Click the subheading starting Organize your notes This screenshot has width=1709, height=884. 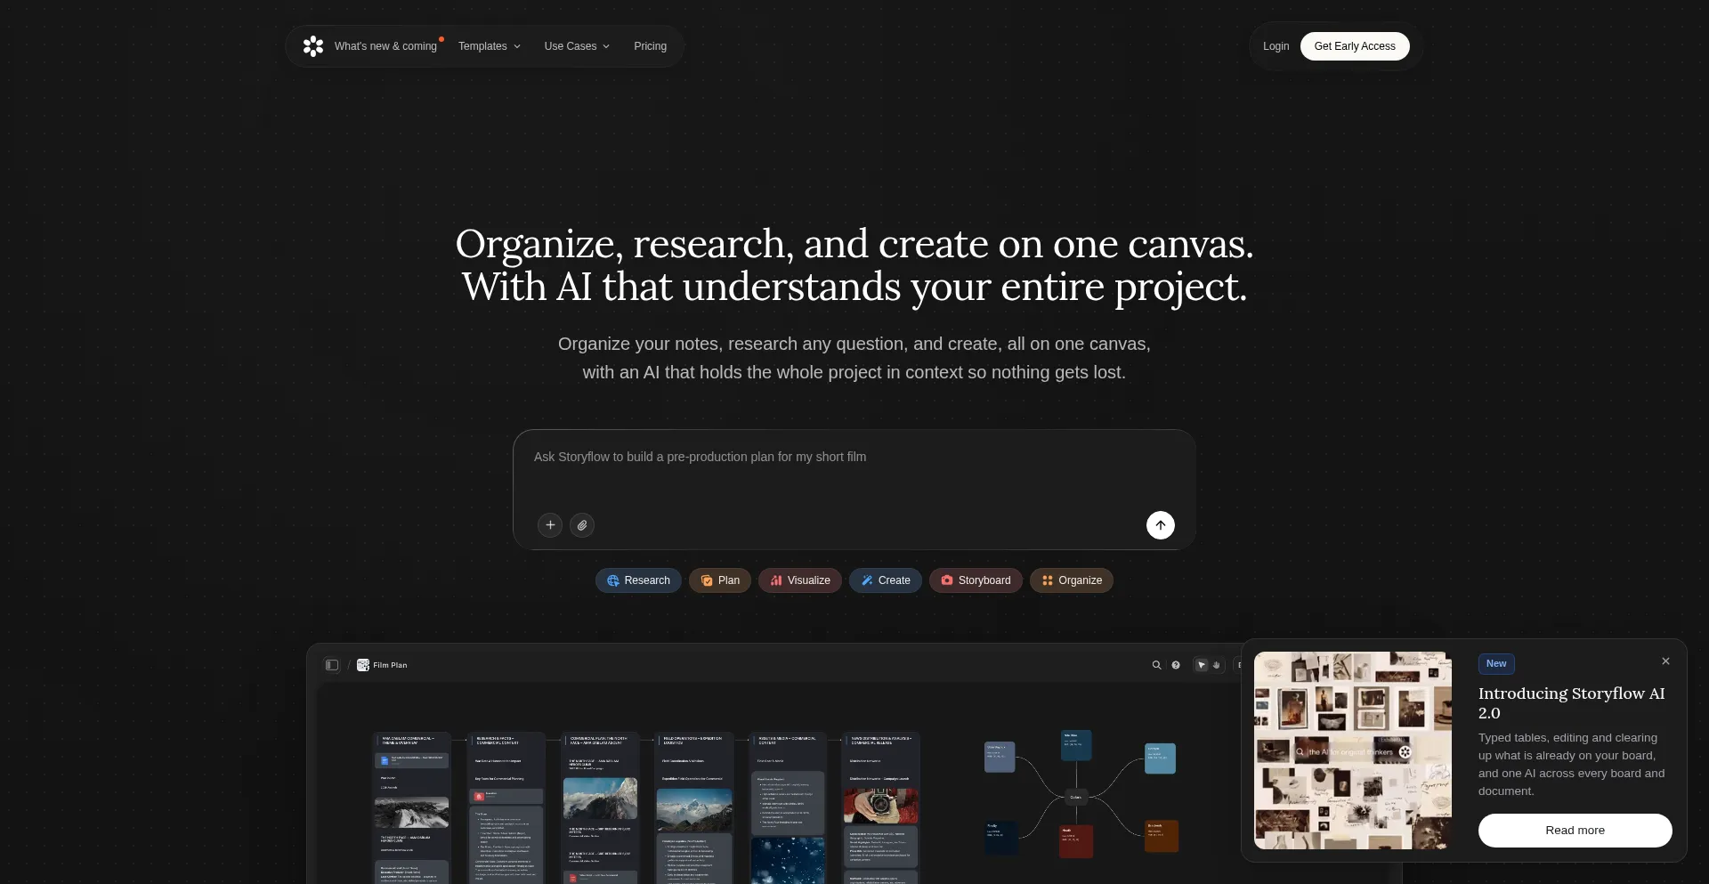(x=854, y=358)
